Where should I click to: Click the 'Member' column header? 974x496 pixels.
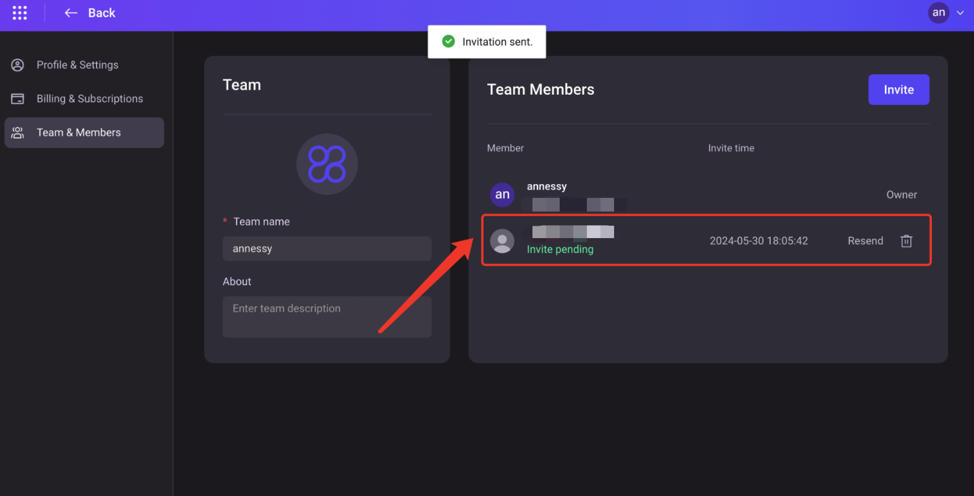tap(505, 148)
